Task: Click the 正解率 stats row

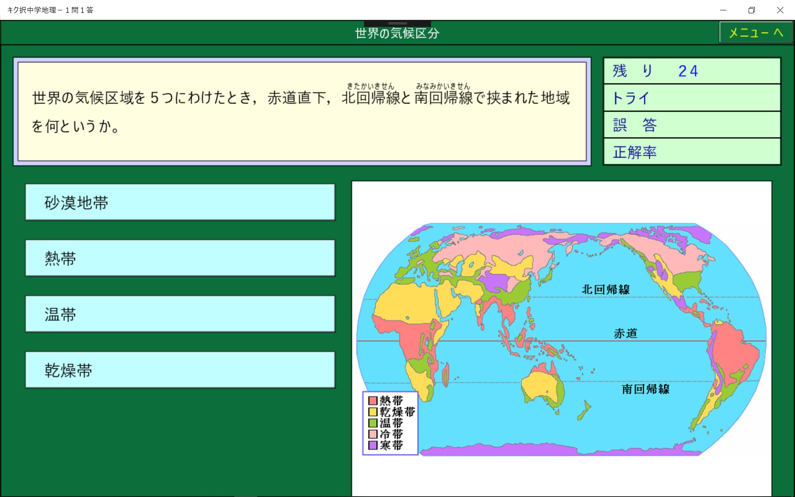Action: (691, 152)
